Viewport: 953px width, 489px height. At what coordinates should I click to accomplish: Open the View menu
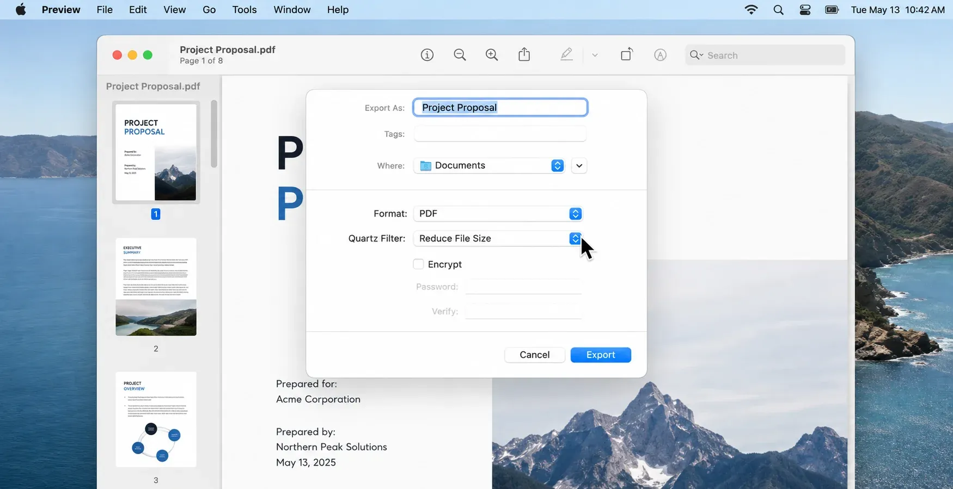click(x=175, y=10)
